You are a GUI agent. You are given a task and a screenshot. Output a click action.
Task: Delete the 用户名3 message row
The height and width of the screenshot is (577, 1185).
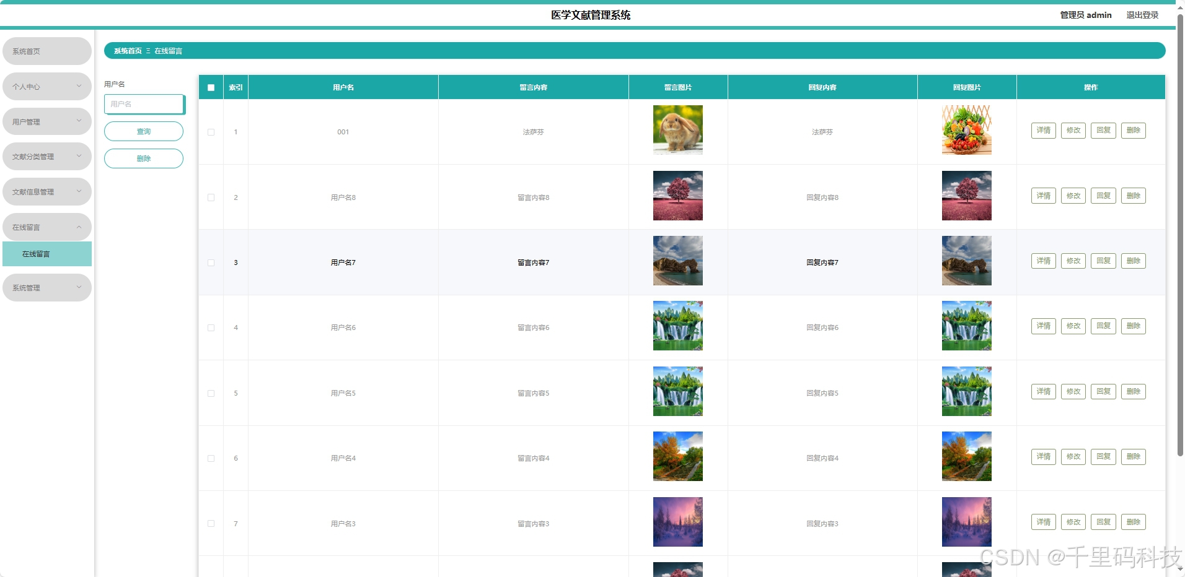click(1134, 522)
